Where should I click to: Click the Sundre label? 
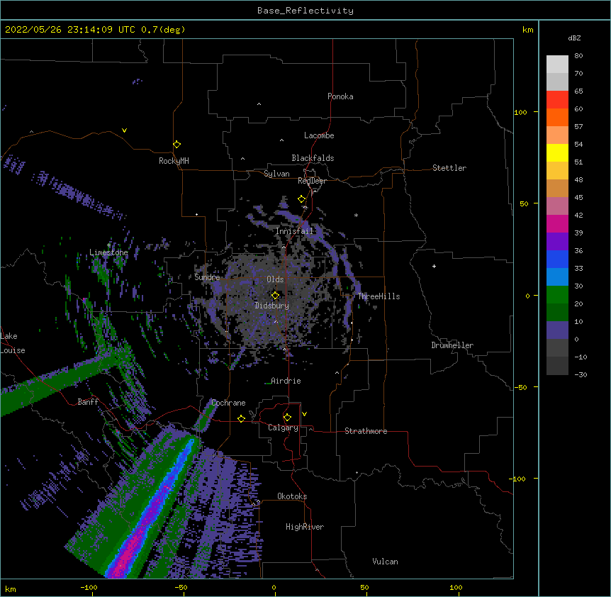207,277
